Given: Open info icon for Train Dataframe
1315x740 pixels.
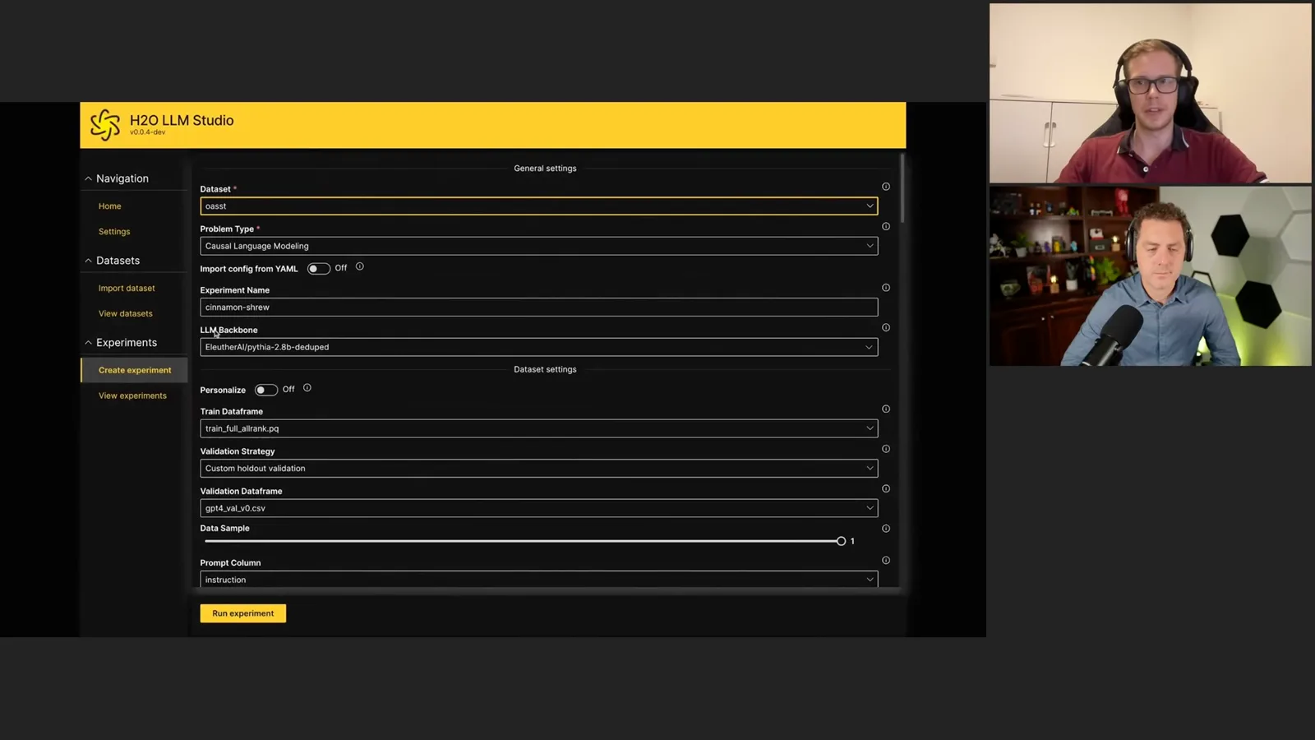Looking at the screenshot, I should [886, 409].
